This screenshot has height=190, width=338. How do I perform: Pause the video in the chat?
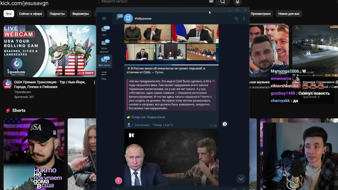[x=131, y=135]
